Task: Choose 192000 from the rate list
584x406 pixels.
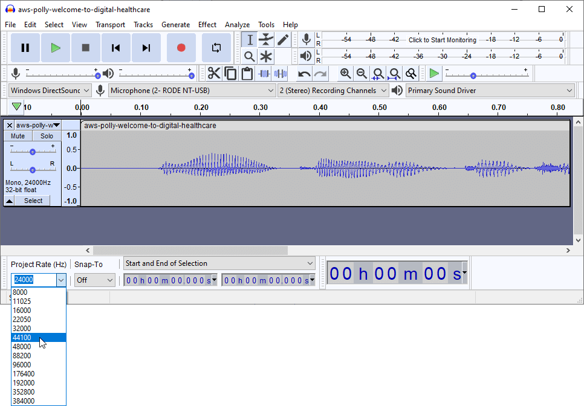Action: [x=39, y=382]
